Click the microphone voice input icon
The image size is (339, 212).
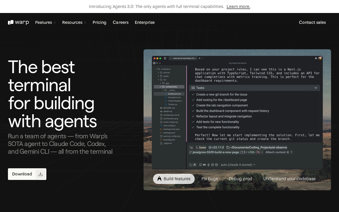point(208,165)
